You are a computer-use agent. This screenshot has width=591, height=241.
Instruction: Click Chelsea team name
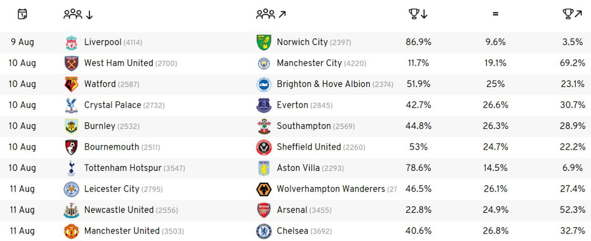(x=292, y=230)
